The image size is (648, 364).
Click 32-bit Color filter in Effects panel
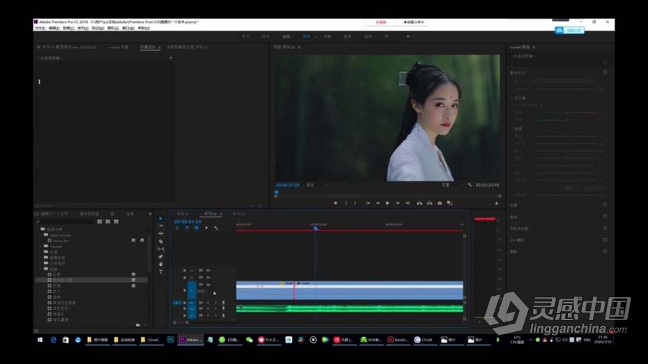[x=108, y=221]
